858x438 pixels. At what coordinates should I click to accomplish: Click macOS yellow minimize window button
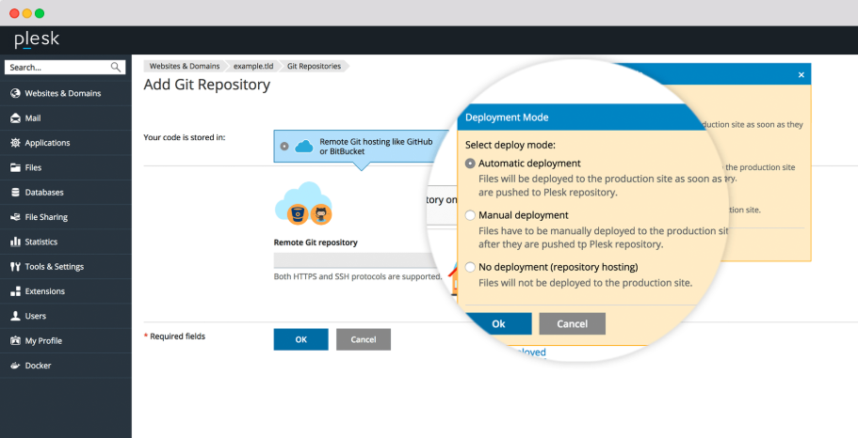[26, 13]
